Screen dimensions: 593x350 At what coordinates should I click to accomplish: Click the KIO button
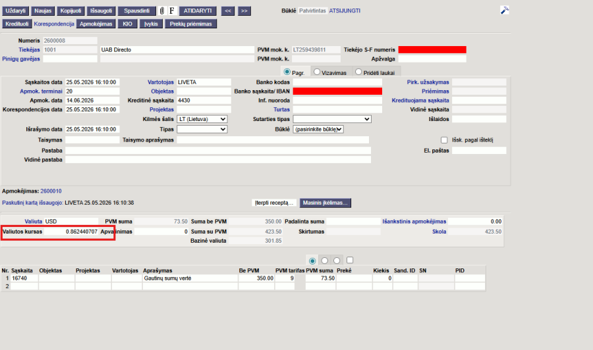click(x=127, y=24)
